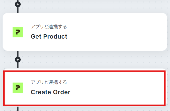The image size is (170, 111).
Task: Click empty white area inside Create Order card
Action: coord(117,88)
